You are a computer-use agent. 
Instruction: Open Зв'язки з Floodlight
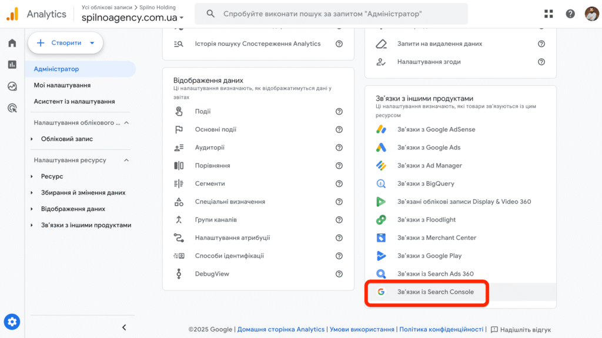[x=460, y=220]
